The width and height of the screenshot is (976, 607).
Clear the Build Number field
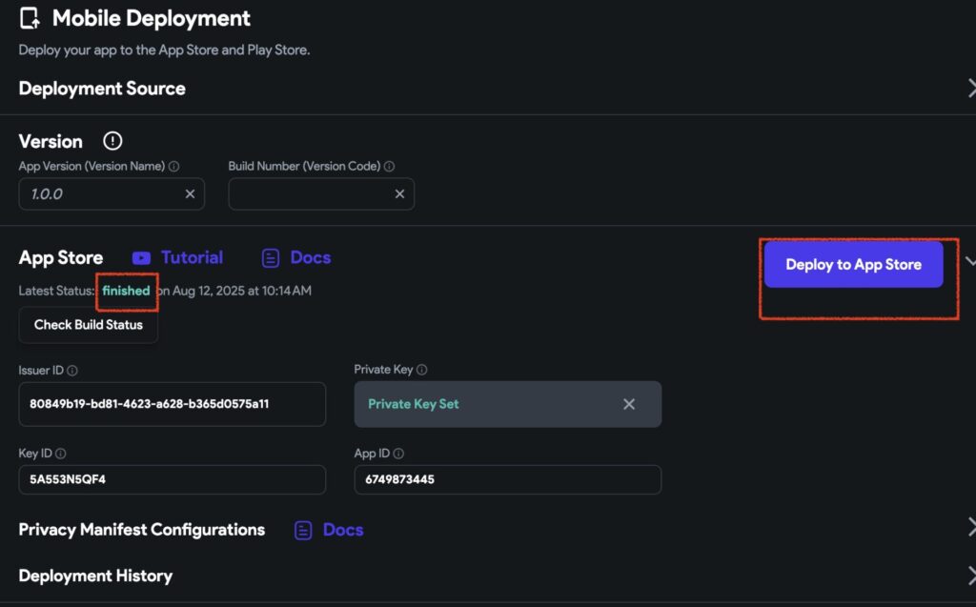[399, 193]
